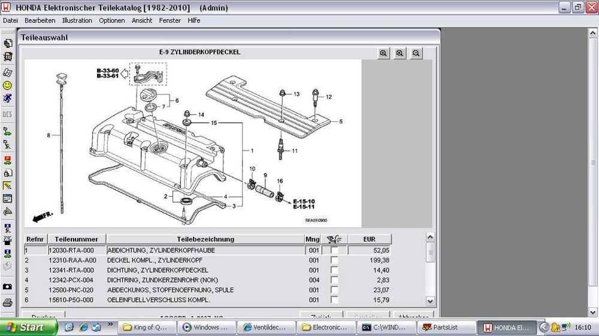Click callout number 5 on the cover

pyautogui.click(x=341, y=121)
